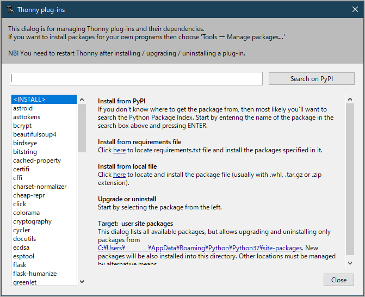
Task: Select bitstring in the package list
Action: pyautogui.click(x=44, y=152)
